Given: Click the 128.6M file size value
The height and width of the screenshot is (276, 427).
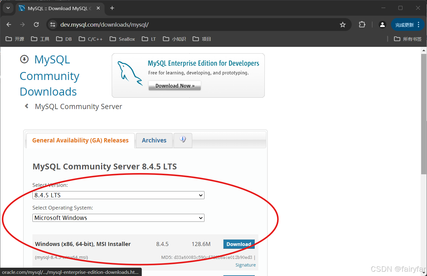Looking at the screenshot, I should pyautogui.click(x=201, y=244).
